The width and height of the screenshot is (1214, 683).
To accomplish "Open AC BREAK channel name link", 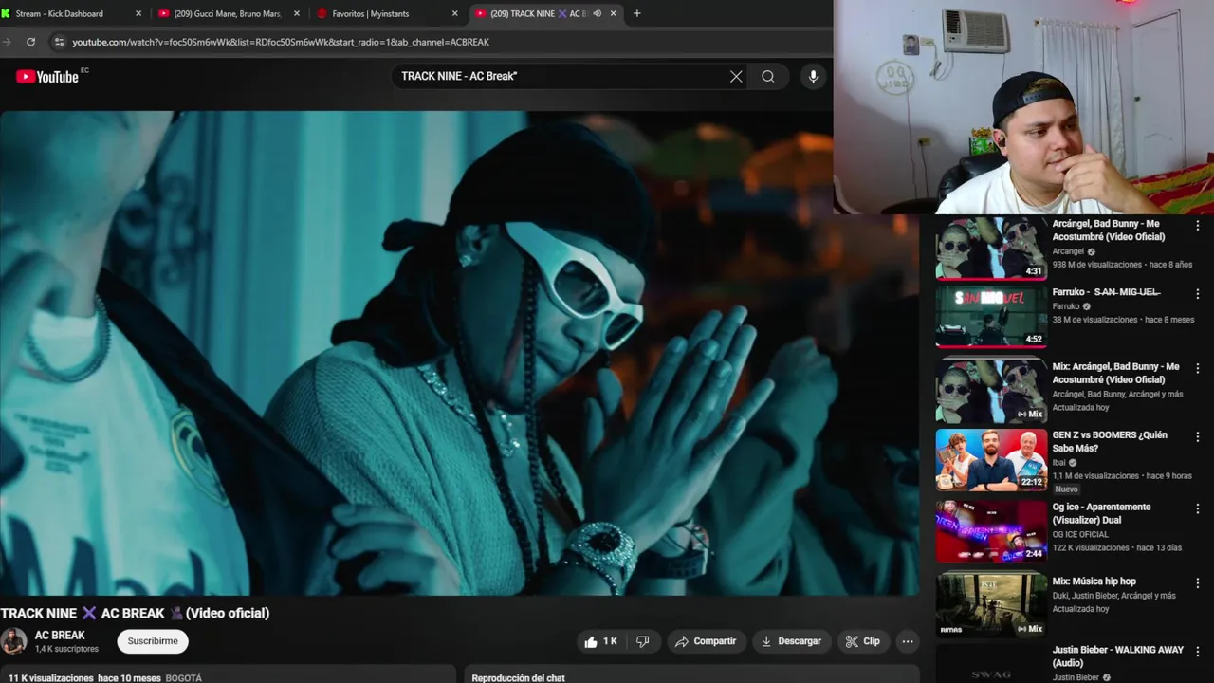I will tap(60, 635).
